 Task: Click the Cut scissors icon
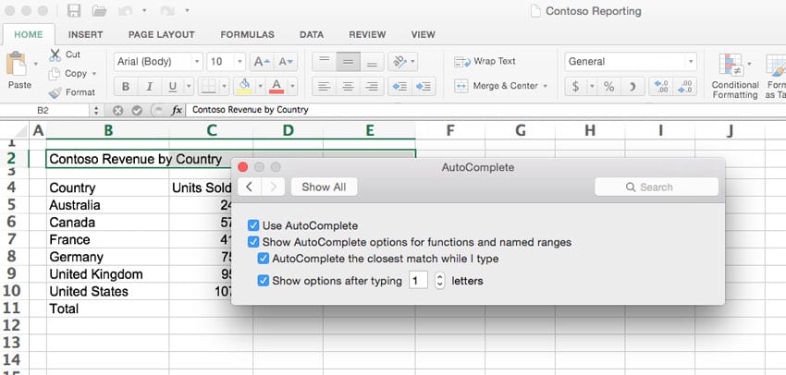point(55,54)
